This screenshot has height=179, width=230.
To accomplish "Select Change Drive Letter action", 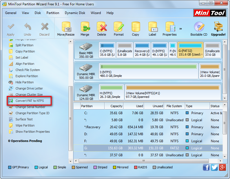I will [26, 88].
